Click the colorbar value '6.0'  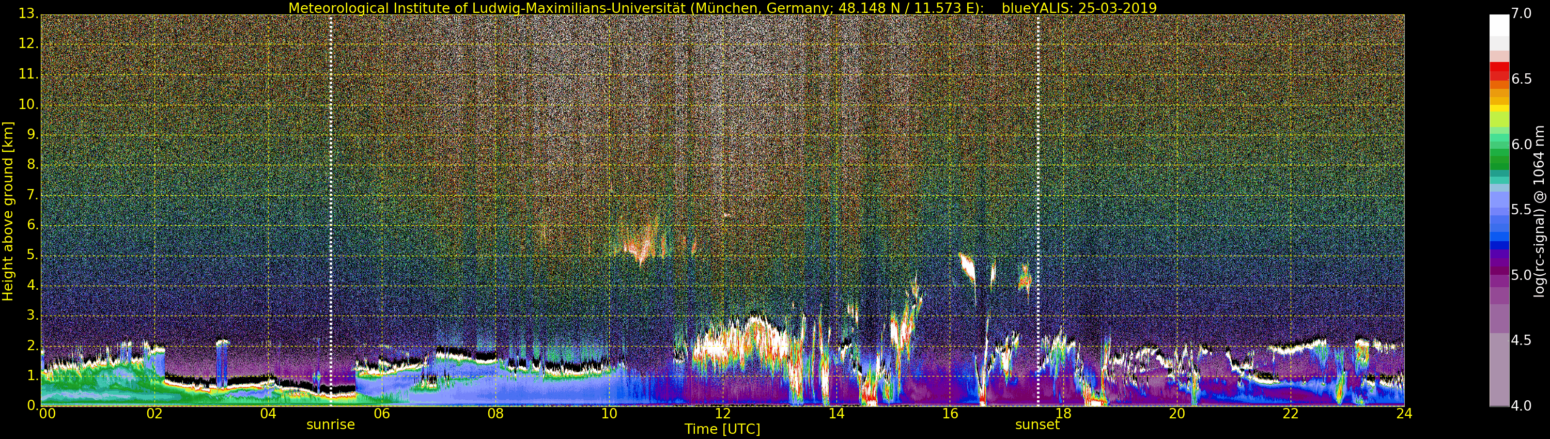click(x=1521, y=144)
